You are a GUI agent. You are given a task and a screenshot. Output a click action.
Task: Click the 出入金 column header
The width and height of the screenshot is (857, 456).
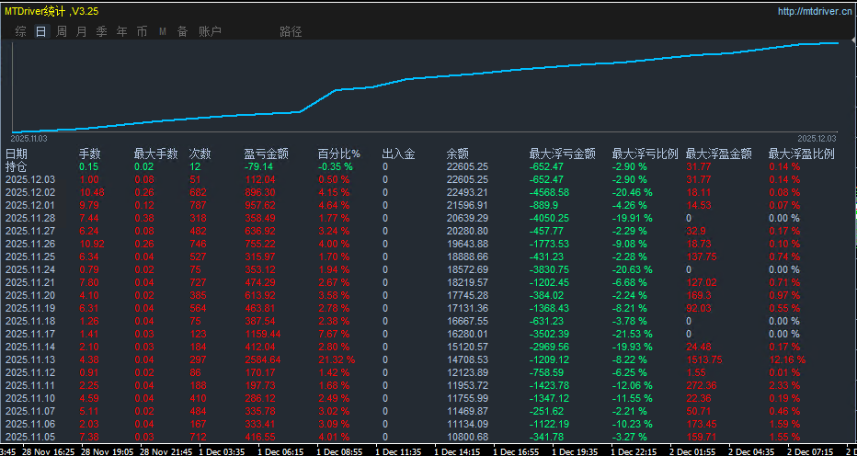click(x=398, y=154)
